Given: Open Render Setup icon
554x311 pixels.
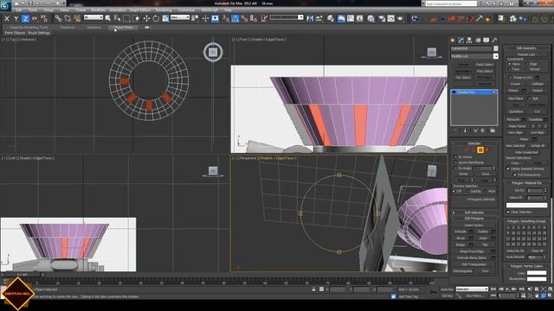Looking at the screenshot, I should tap(382, 18).
